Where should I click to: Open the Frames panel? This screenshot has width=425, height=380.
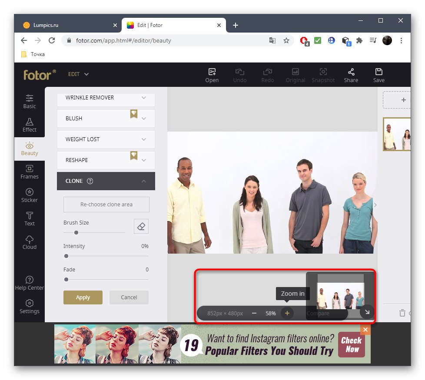[x=29, y=172]
